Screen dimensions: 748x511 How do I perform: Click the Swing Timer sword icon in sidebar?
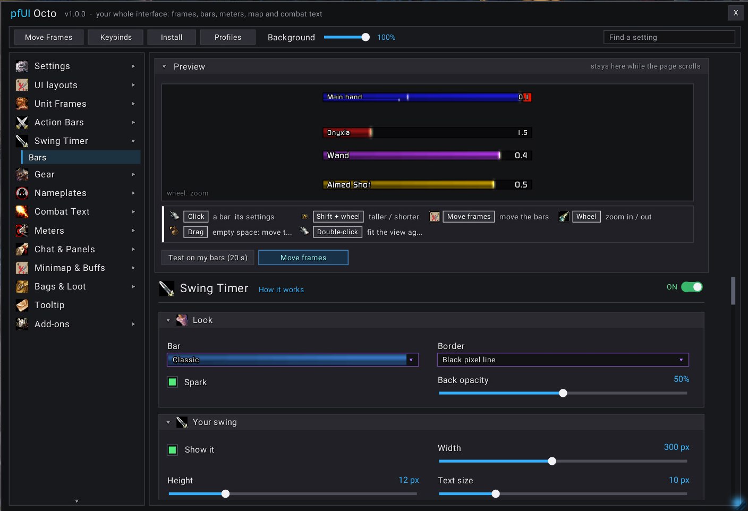[22, 141]
